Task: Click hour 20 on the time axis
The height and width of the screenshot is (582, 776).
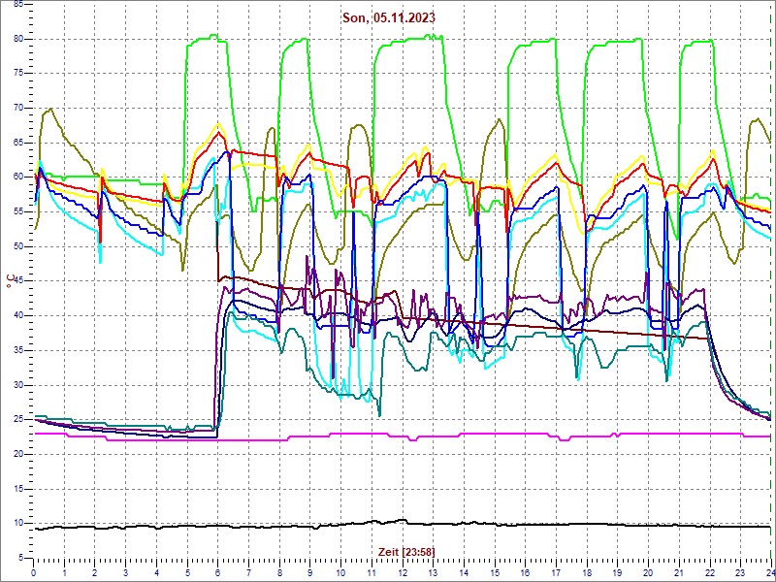Action: [647, 573]
